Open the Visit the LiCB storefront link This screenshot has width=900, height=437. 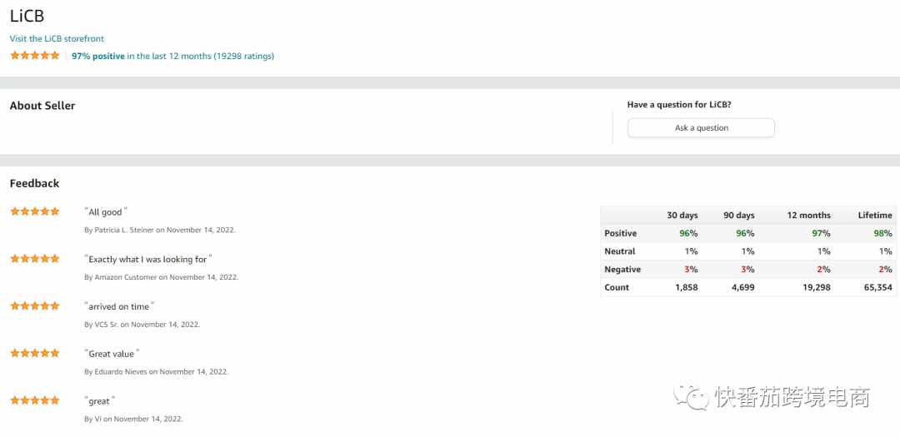coord(57,38)
